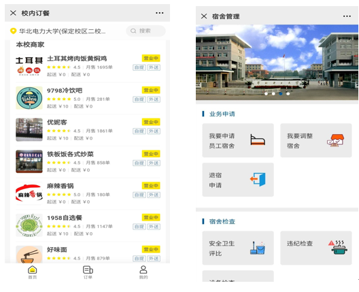Click the bed icon for 我要申请员工宿舍
Image resolution: width=359 pixels, height=292 pixels.
click(258, 140)
